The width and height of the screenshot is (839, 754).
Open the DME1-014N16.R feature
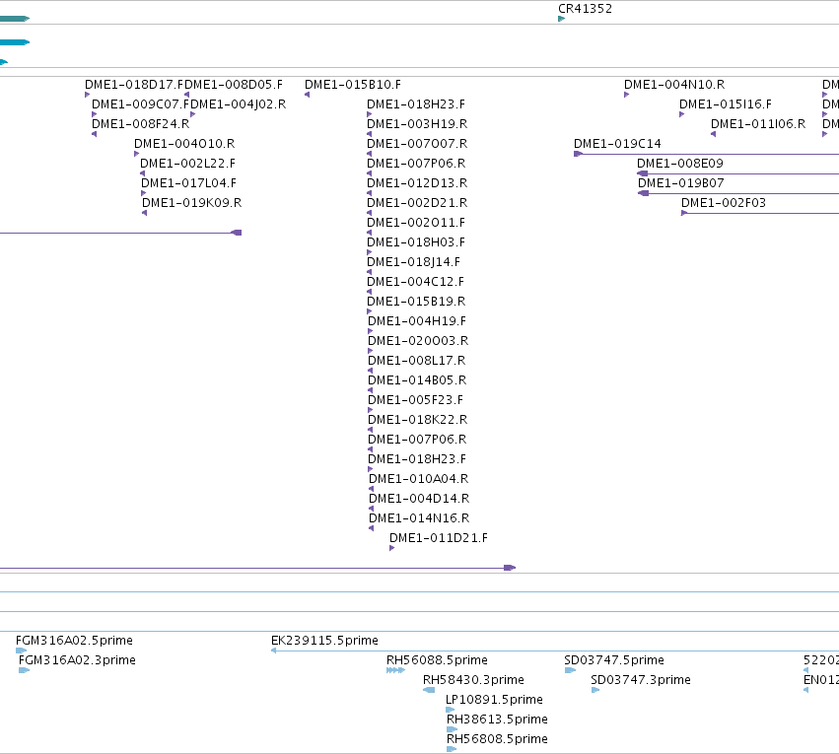pyautogui.click(x=419, y=518)
